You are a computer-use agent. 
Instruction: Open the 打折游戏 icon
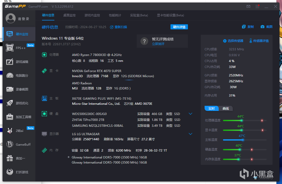pos(10,172)
